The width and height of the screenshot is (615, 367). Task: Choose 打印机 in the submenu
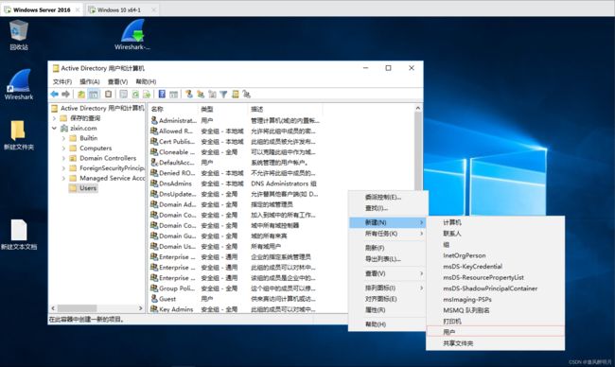click(496, 322)
